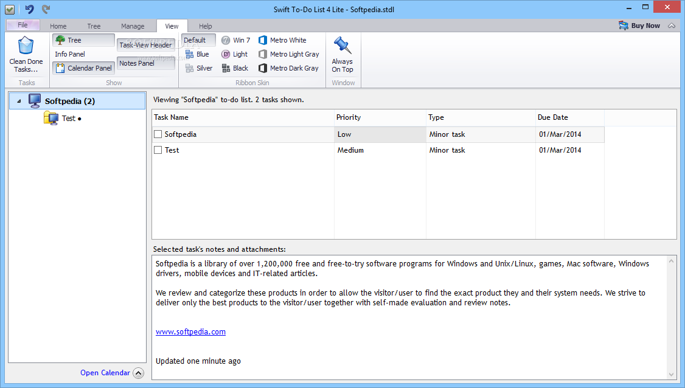Collapse the Softpedia tree node triangle
685x388 pixels.
coord(19,102)
